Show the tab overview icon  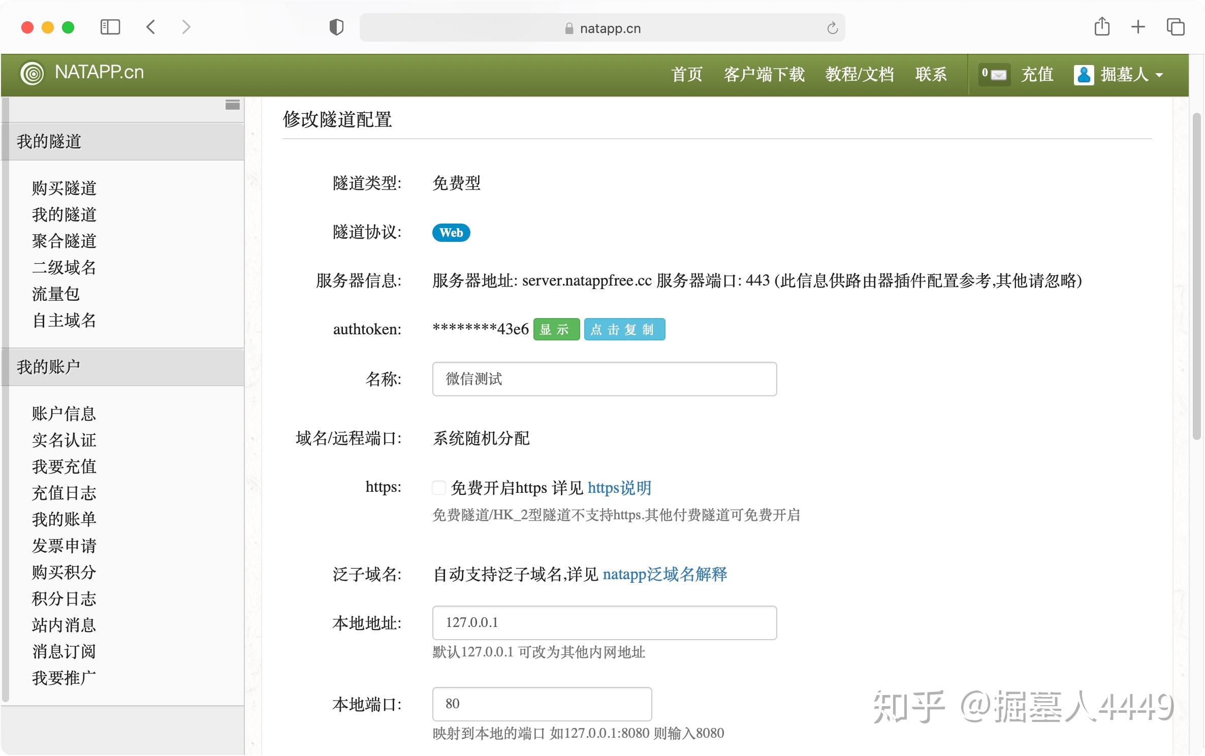point(1175,27)
